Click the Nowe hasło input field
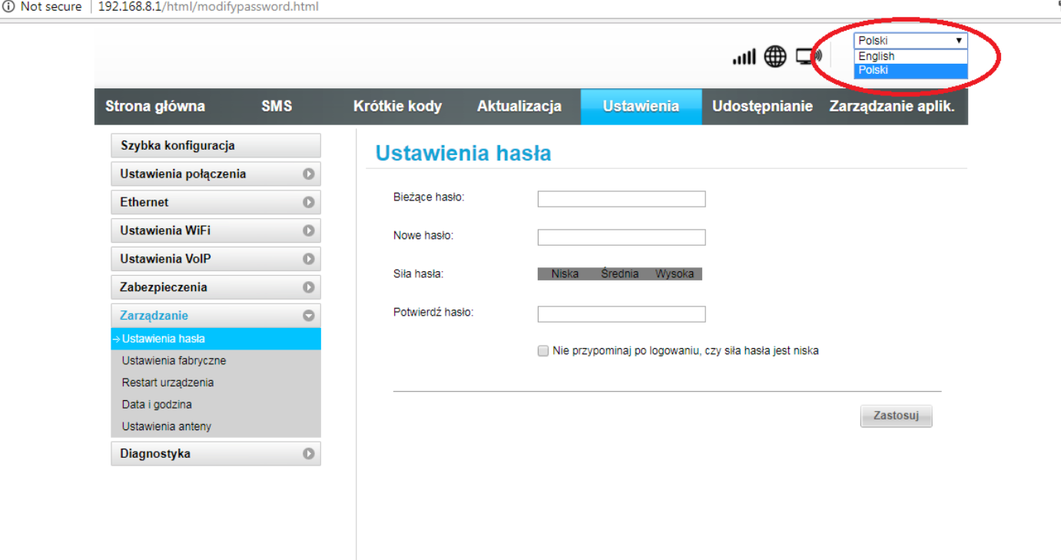Screen dimensions: 1061x560 point(621,237)
